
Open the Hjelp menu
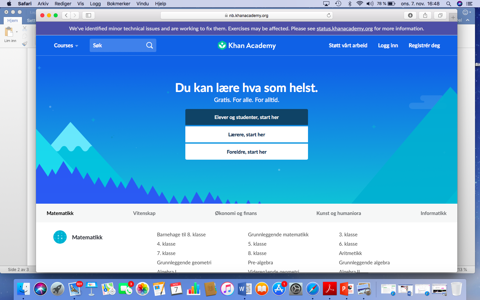[161, 4]
